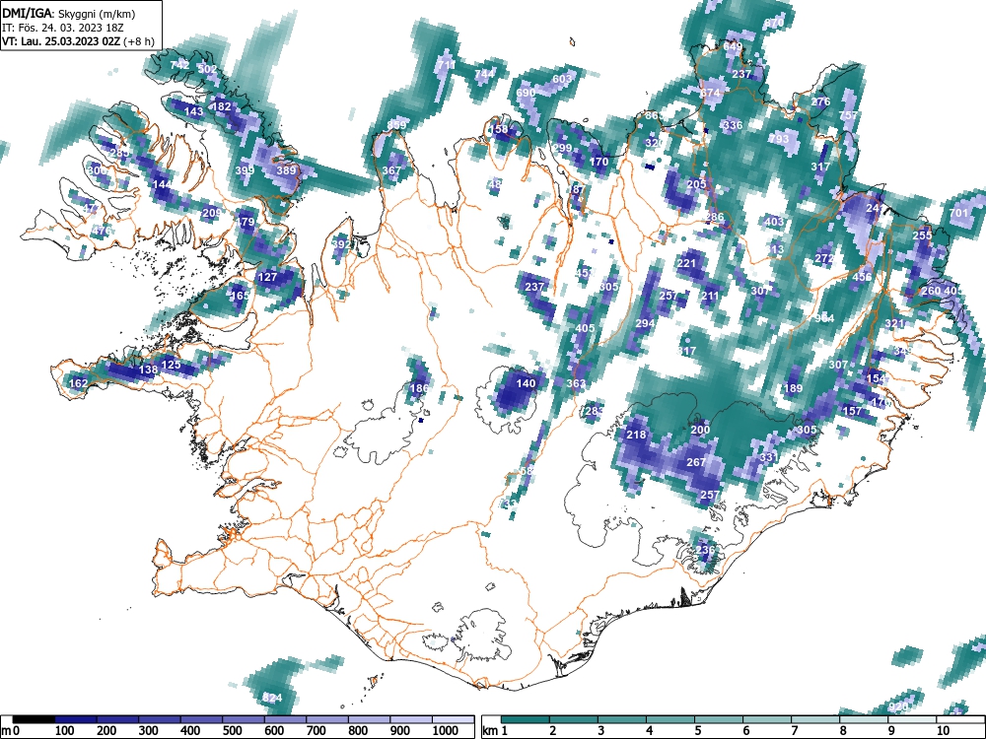Click the title text 'DMI/IGA: Skyggni (m/km)'
This screenshot has width=986, height=739.
(x=69, y=14)
